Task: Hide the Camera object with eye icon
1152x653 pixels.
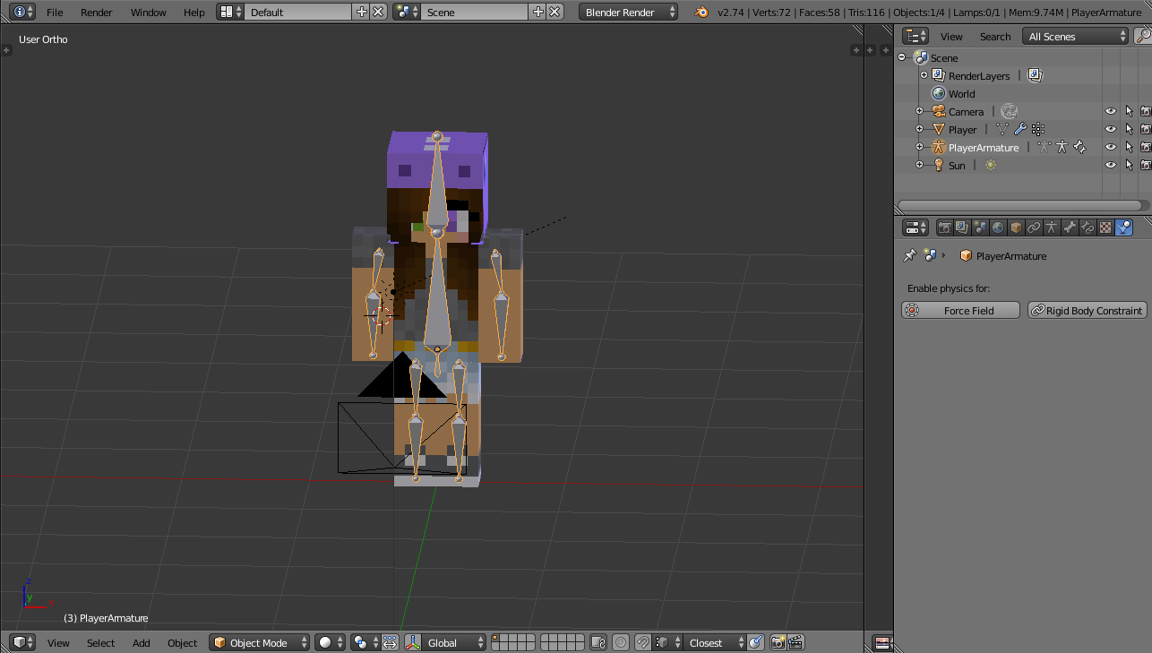Action: pos(1111,111)
